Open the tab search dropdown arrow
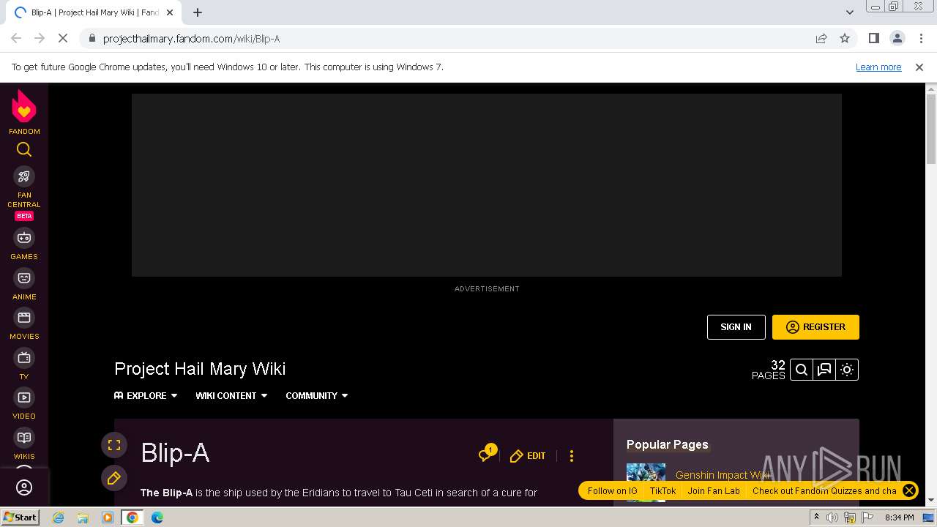937x527 pixels. tap(850, 12)
